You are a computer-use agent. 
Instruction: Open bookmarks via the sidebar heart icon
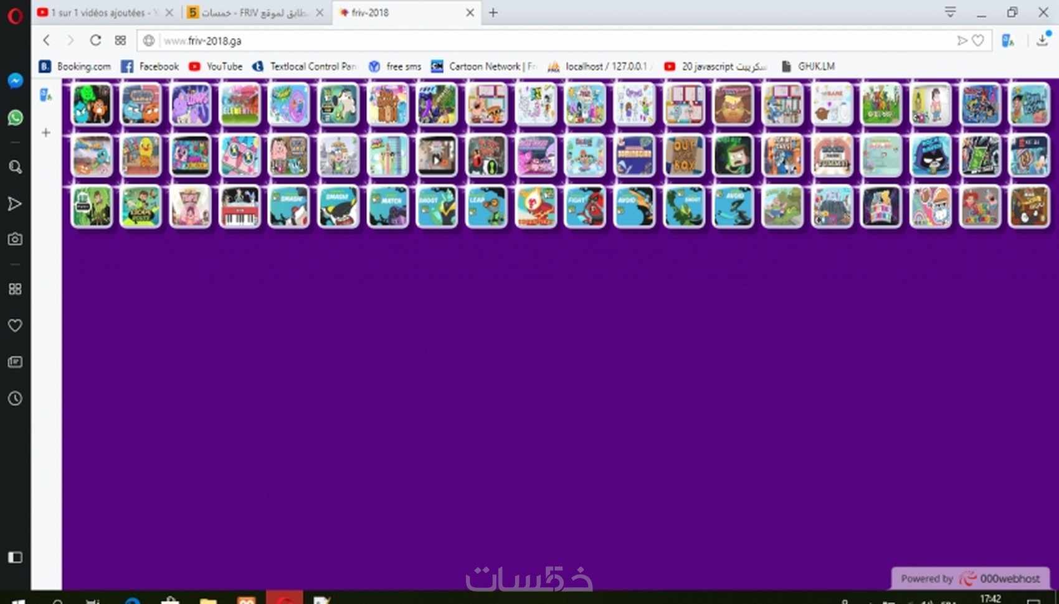point(15,325)
